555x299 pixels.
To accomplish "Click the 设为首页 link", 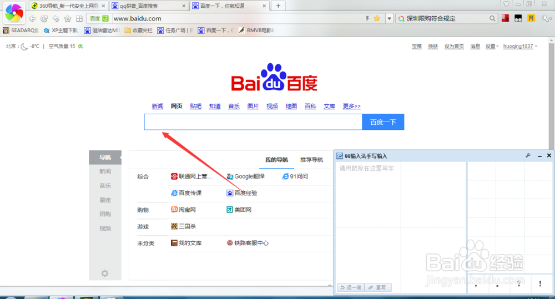I will 454,47.
